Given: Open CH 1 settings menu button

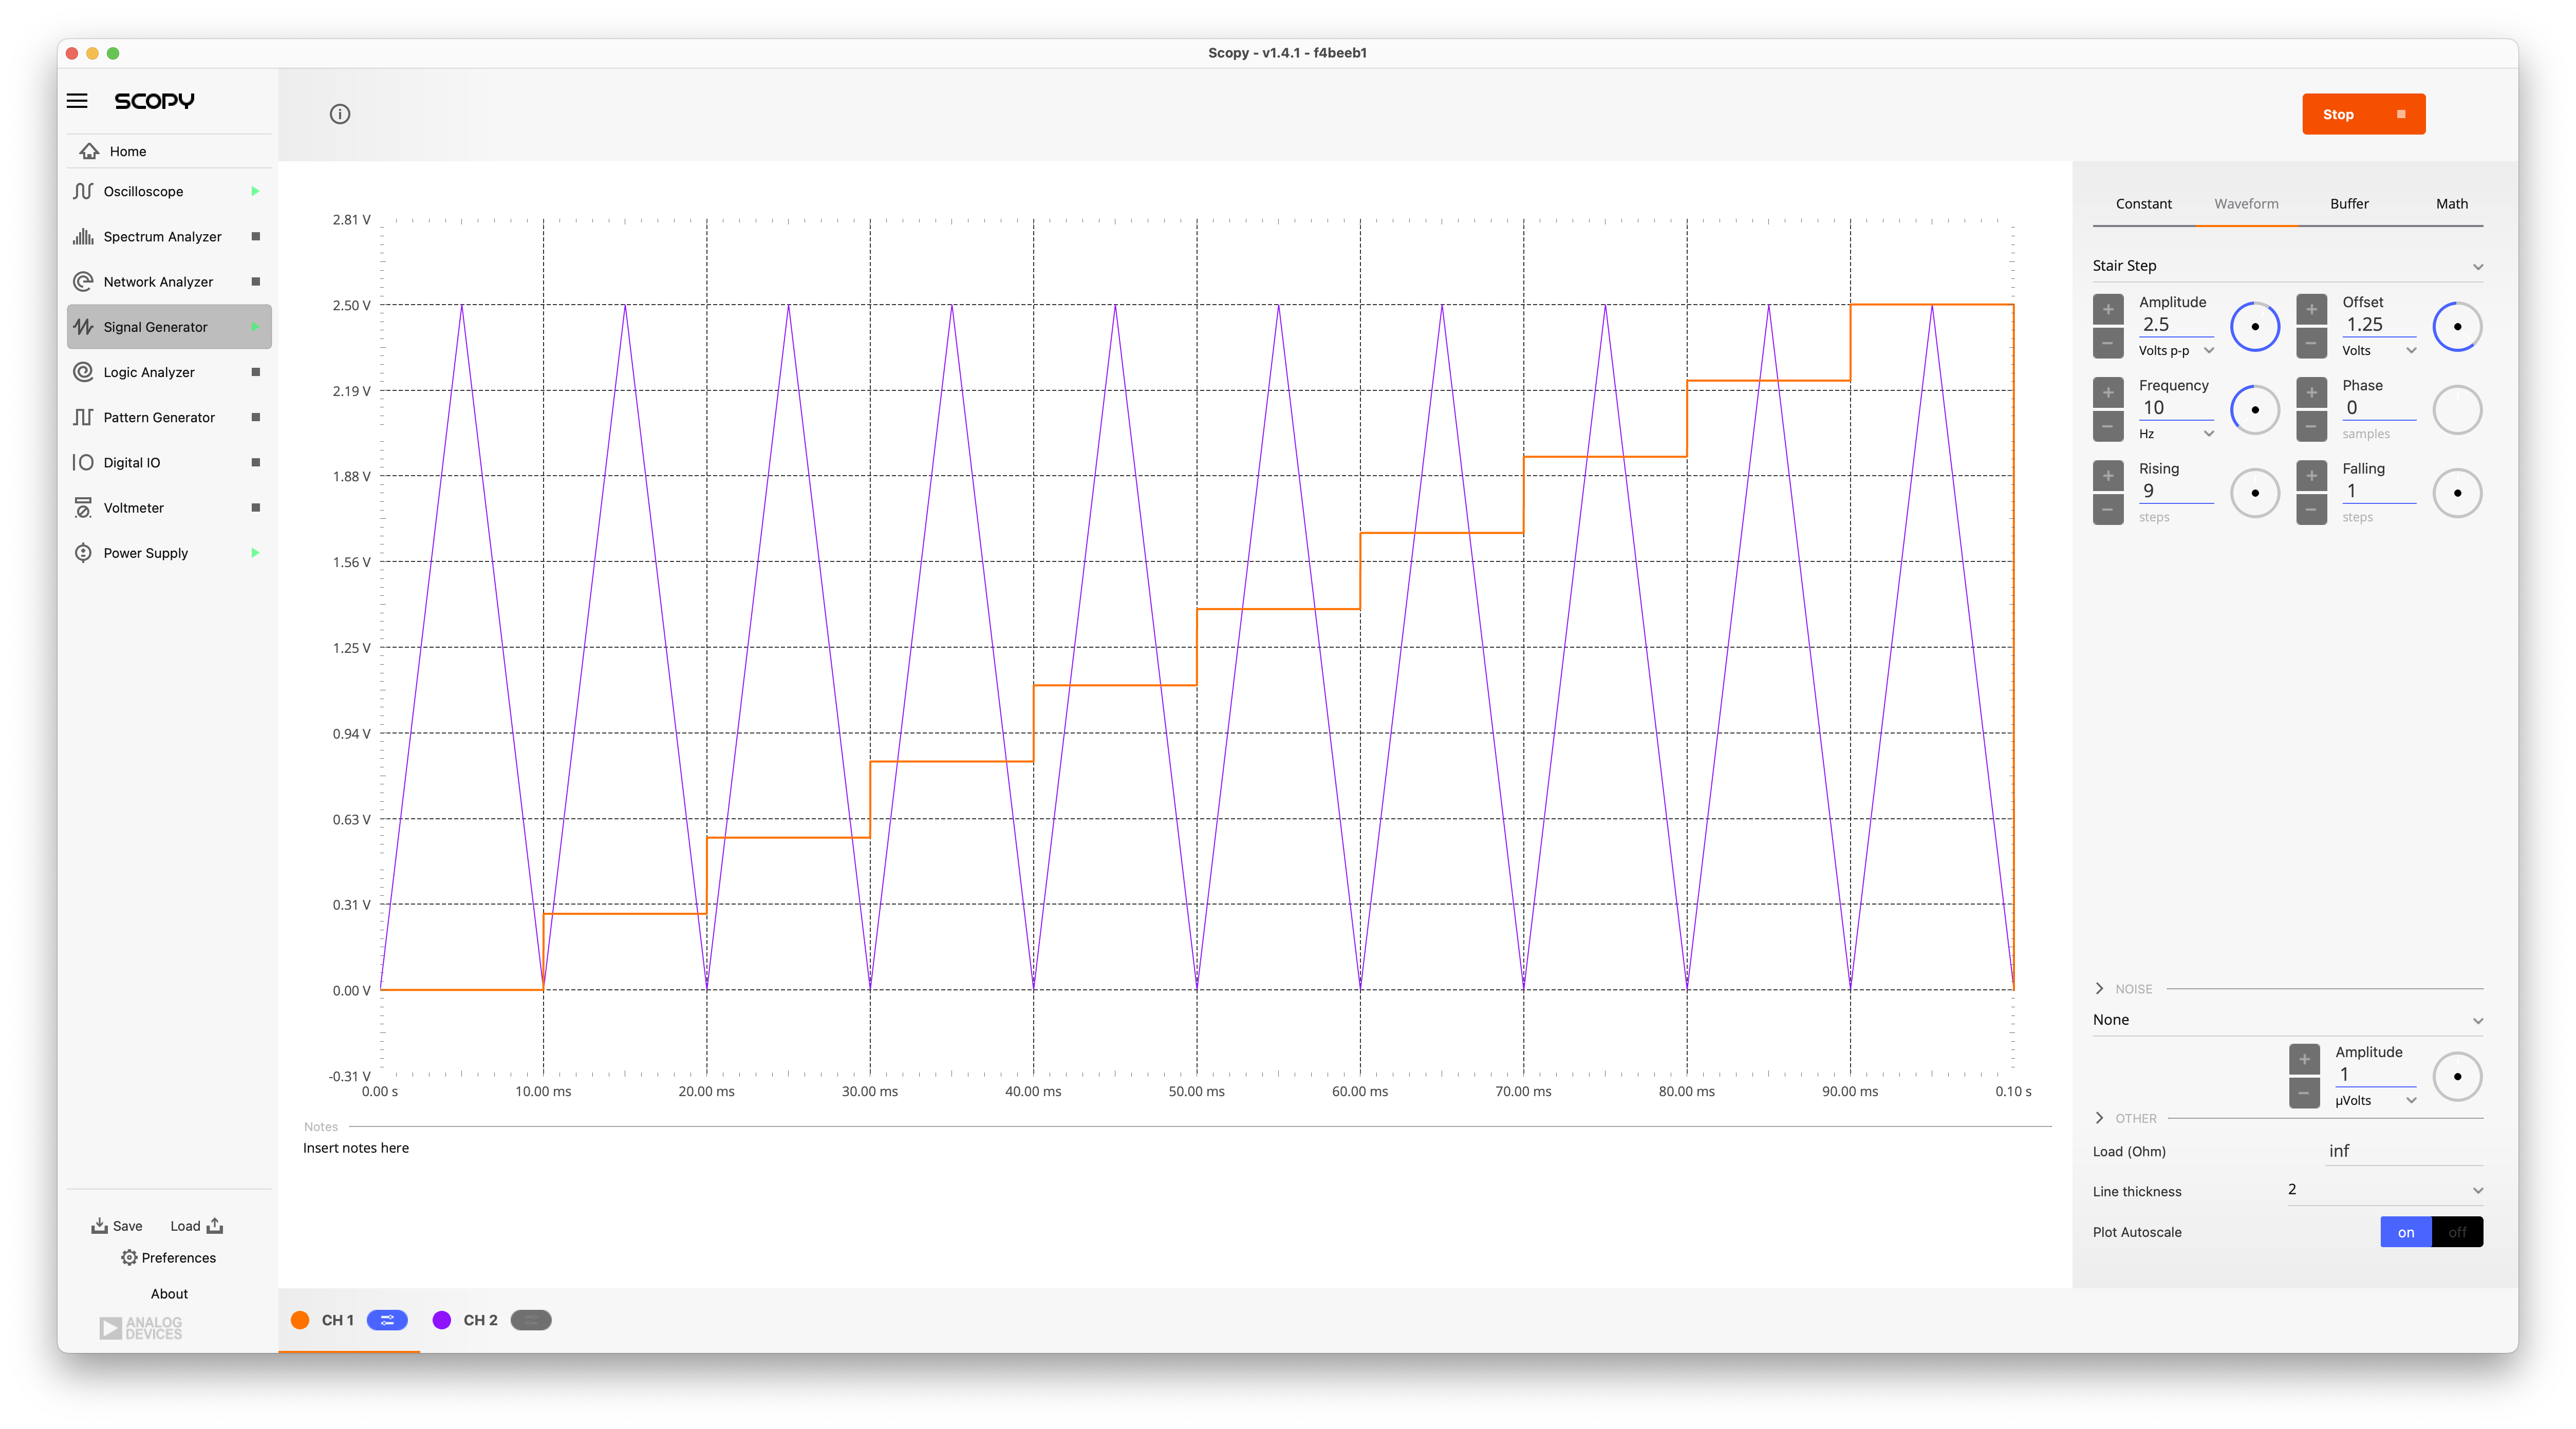Looking at the screenshot, I should (387, 1320).
